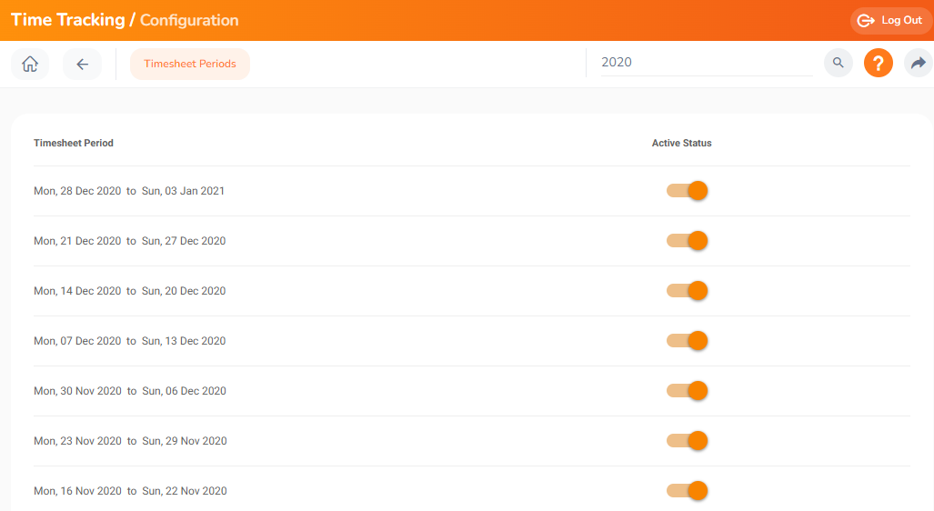Deactivate the 30 Nov 2020 timesheet period
Image resolution: width=934 pixels, height=511 pixels.
point(687,391)
